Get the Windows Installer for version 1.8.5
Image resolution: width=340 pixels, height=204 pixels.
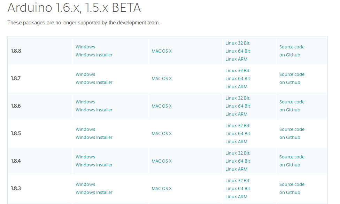coord(94,138)
